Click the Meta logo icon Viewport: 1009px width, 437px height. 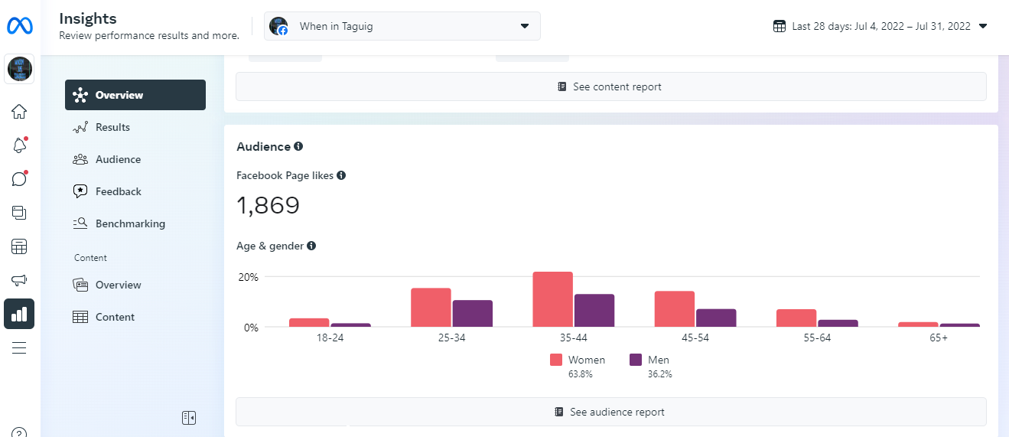[x=20, y=26]
